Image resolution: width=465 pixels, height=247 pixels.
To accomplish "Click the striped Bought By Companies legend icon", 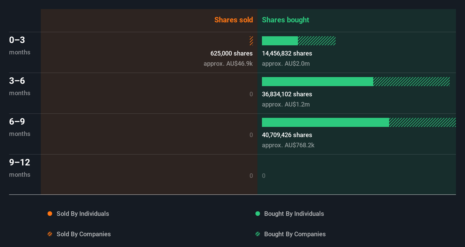I will pos(258,234).
